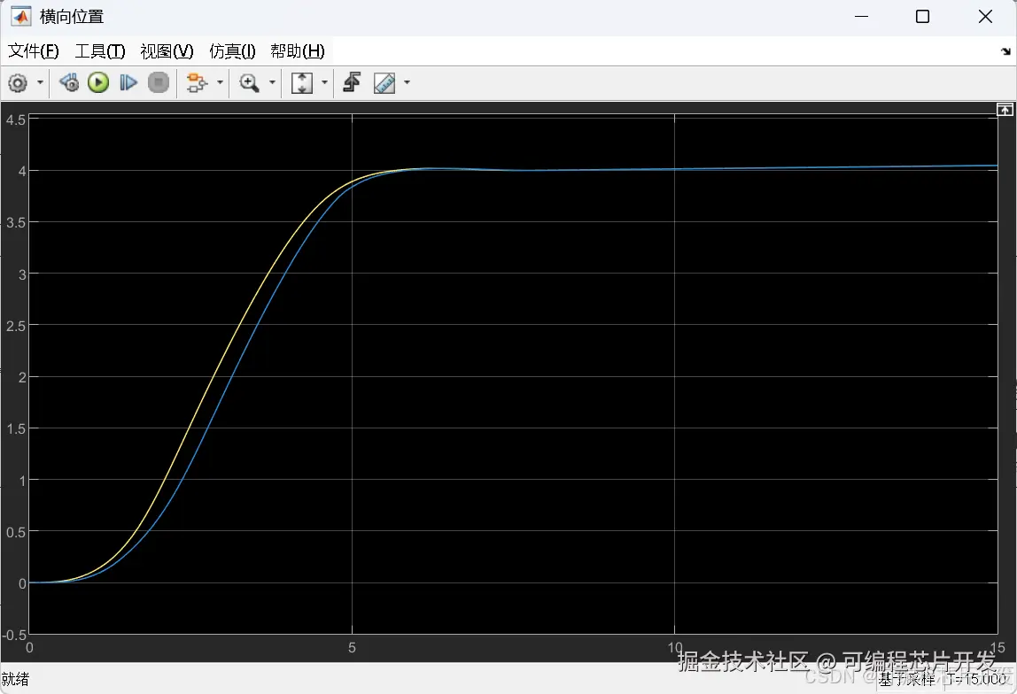The height and width of the screenshot is (694, 1017).
Task: Click the -0.5 y-axis tick label
Action: pos(14,635)
